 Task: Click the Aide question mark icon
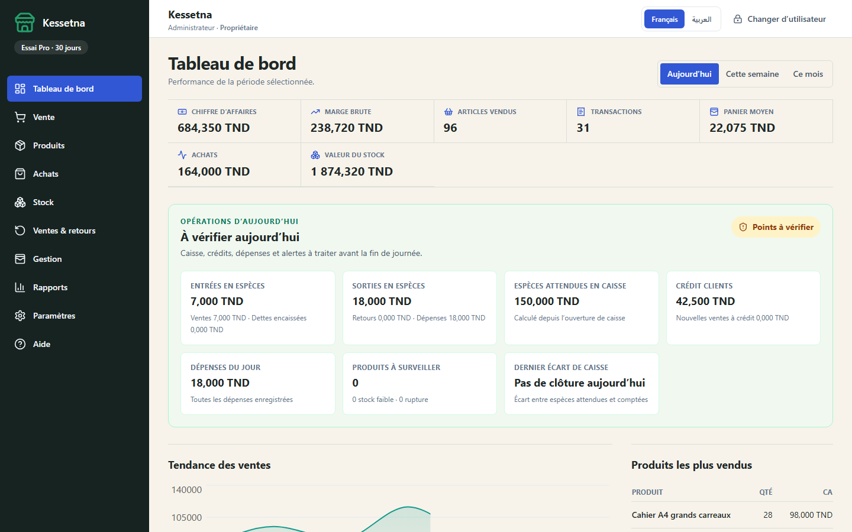point(20,344)
